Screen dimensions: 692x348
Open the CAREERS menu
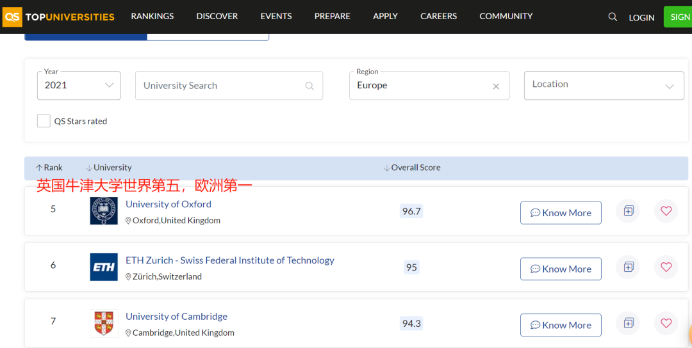click(x=439, y=16)
